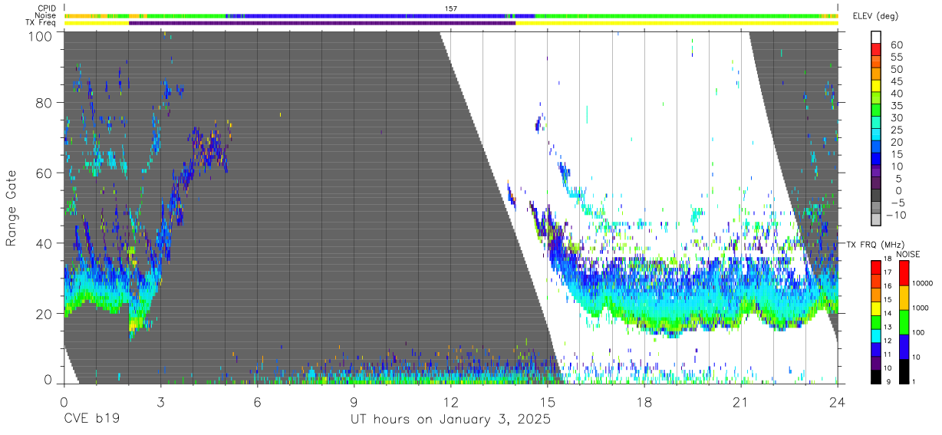Click the 40 tick on Range Gate axis
Image resolution: width=942 pixels, height=435 pixels.
coord(44,244)
